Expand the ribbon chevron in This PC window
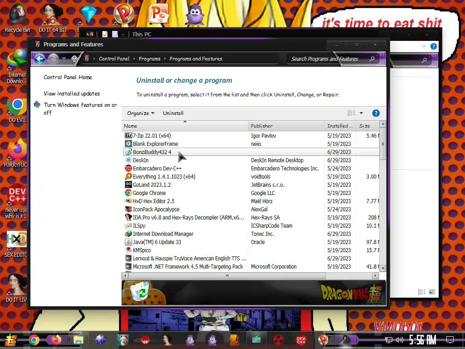 (x=424, y=46)
